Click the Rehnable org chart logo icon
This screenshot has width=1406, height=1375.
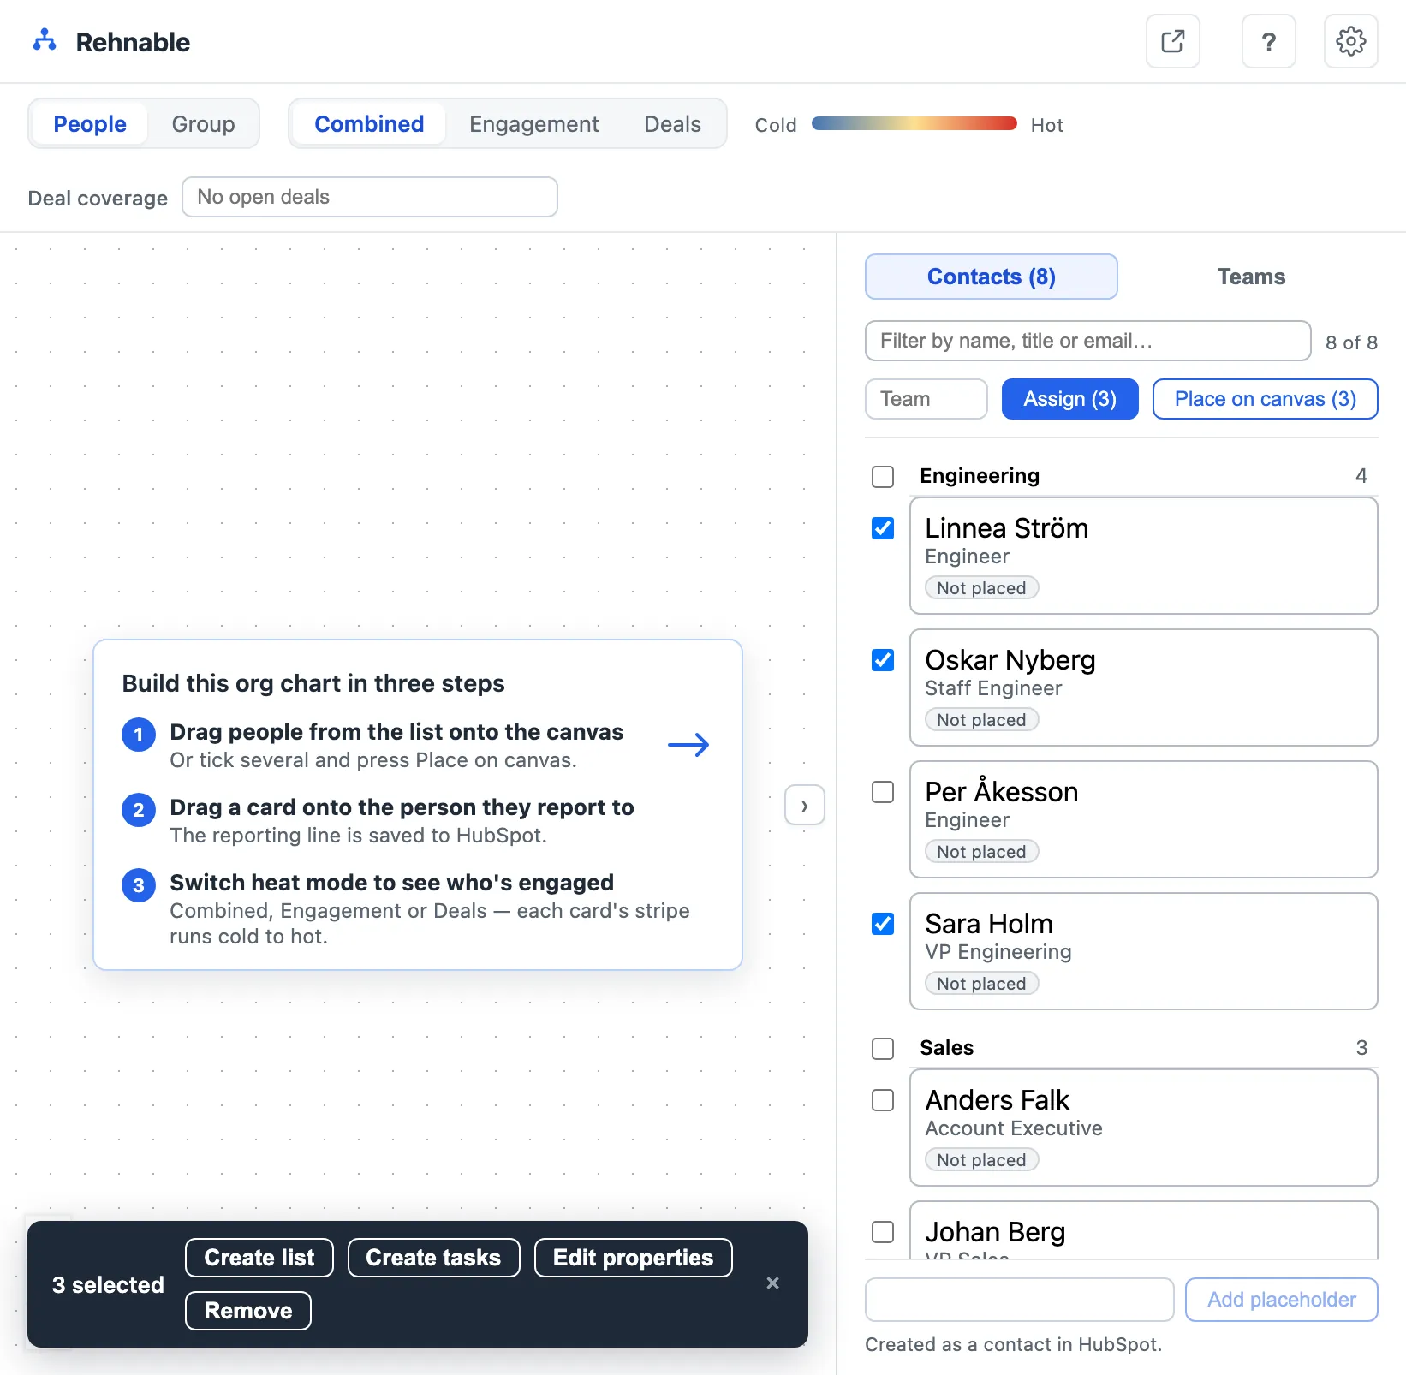point(45,41)
